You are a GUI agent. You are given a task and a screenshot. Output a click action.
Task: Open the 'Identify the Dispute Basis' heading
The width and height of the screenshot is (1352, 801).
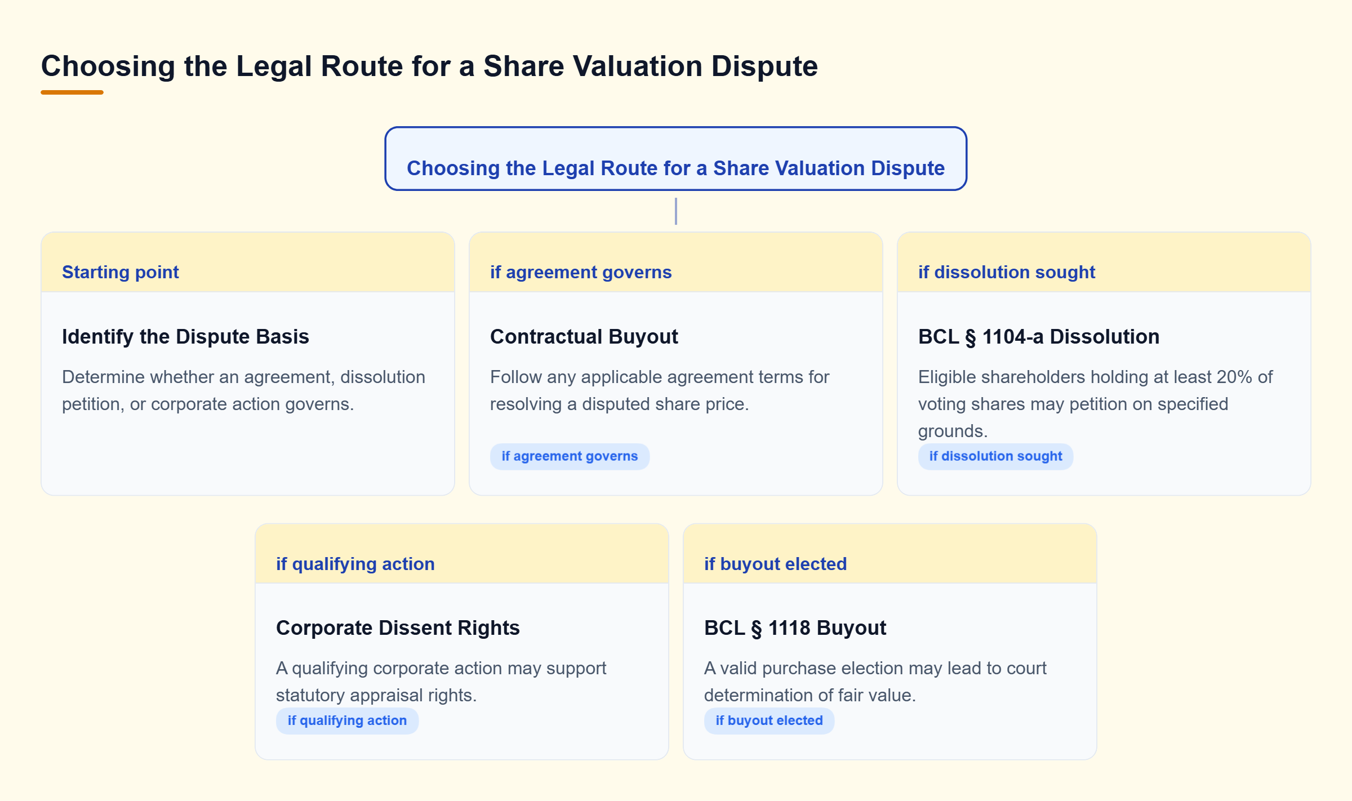185,337
